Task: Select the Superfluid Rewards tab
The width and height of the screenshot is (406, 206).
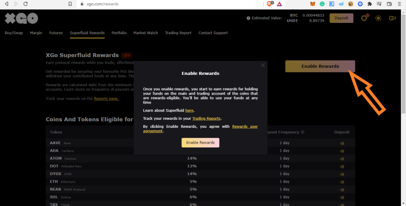Action: 87,33
